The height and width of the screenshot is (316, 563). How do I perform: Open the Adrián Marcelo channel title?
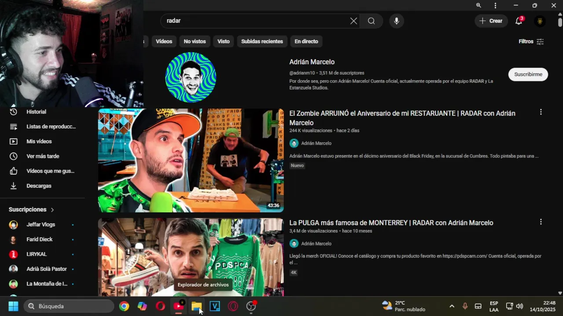312,62
